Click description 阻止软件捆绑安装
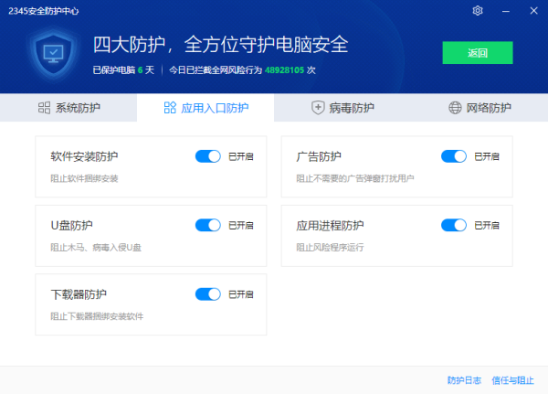The image size is (548, 394). 84,178
